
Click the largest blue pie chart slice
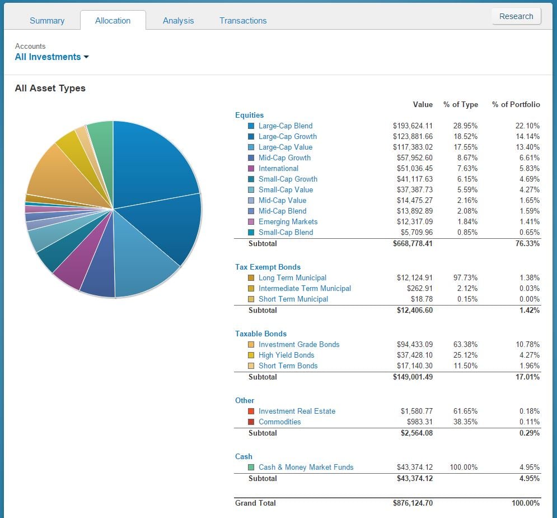[x=151, y=163]
